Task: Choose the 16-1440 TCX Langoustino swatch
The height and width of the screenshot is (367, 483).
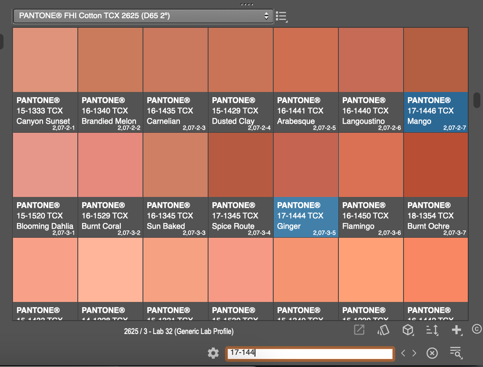Action: [371, 60]
